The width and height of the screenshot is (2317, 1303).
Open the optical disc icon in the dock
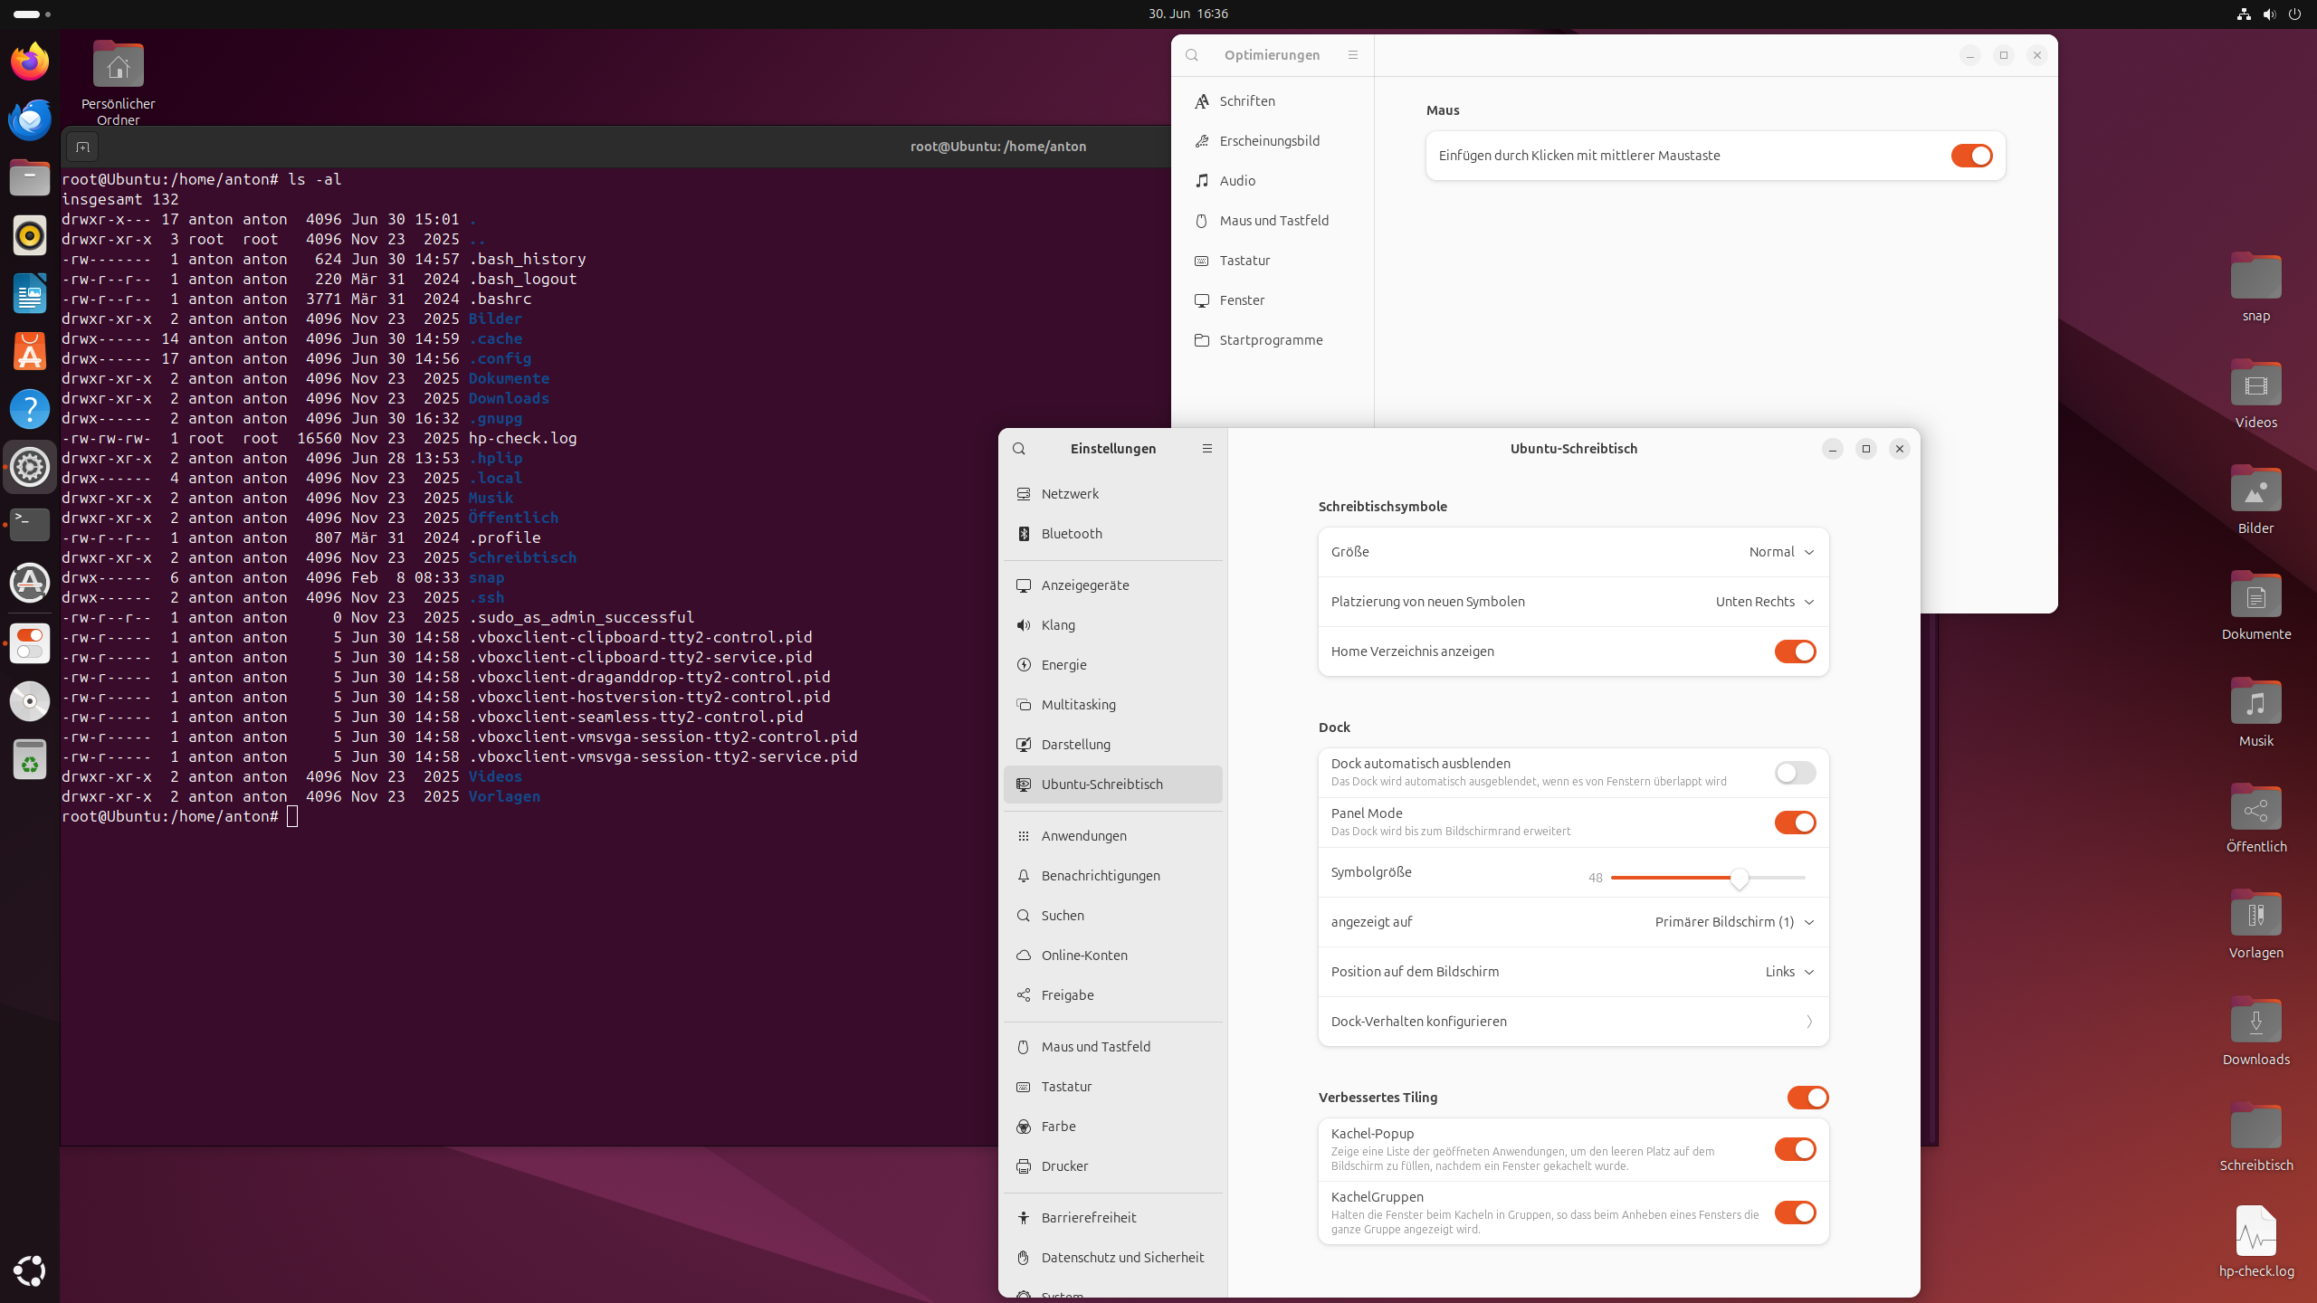tap(30, 701)
